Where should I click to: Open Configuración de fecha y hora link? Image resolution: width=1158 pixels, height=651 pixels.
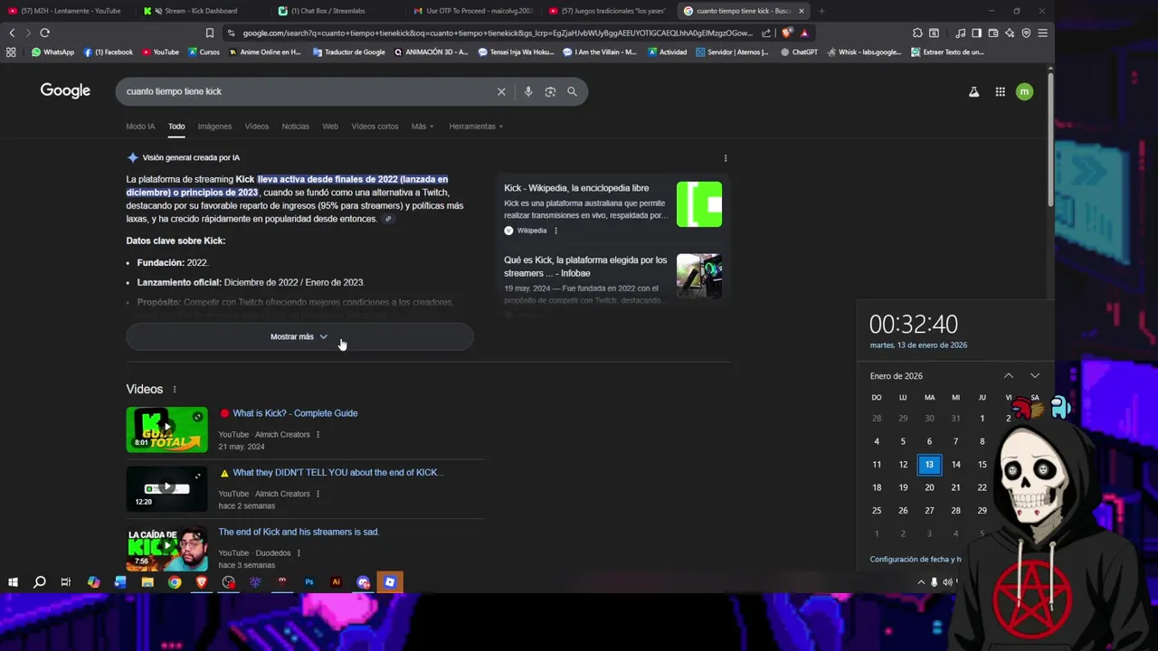pos(916,560)
